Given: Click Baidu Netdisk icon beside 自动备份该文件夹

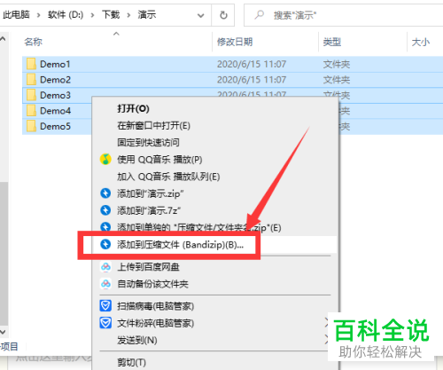Looking at the screenshot, I should point(105,284).
